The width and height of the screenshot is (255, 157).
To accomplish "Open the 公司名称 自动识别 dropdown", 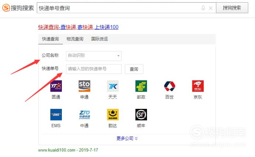I will pos(94,56).
